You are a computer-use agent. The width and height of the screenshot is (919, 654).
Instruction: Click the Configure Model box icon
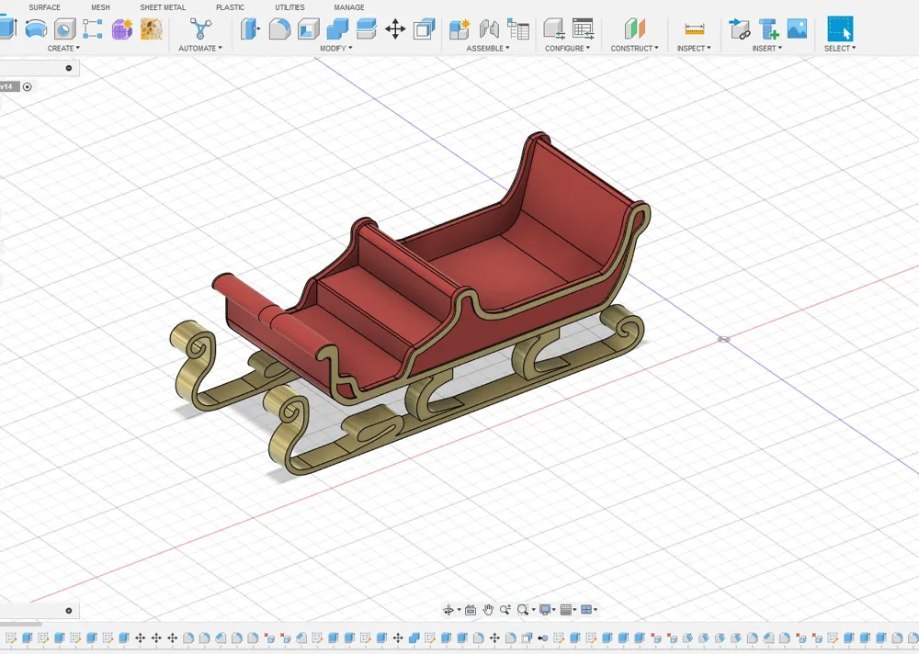tap(554, 28)
